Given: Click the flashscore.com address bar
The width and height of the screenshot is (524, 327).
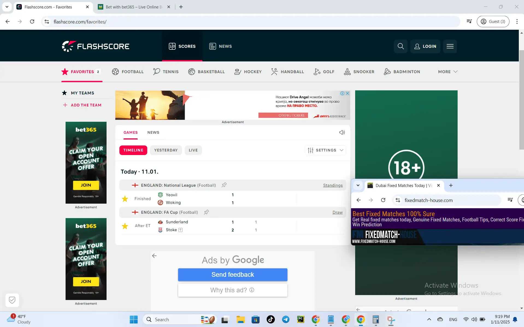Looking at the screenshot, I should click(x=80, y=22).
